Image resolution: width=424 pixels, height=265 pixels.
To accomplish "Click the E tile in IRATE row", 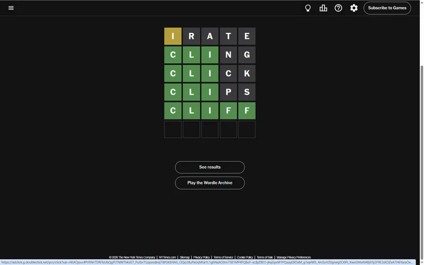I will click(247, 36).
